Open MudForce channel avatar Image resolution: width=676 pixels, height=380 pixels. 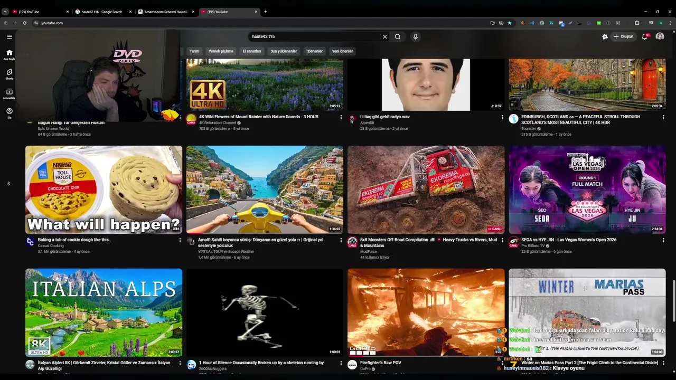coord(352,242)
